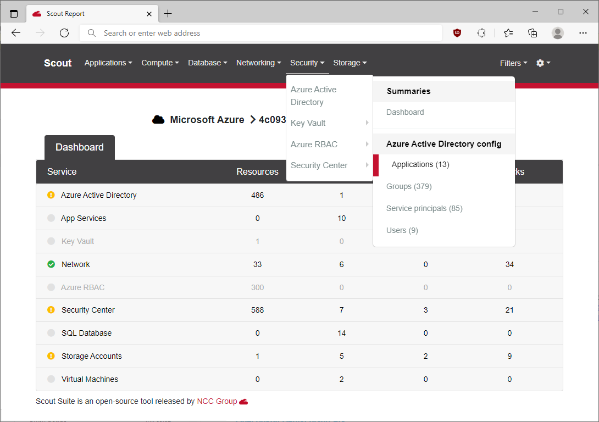Image resolution: width=599 pixels, height=422 pixels.
Task: Open the uBlock Origin shield extension
Action: coord(457,33)
